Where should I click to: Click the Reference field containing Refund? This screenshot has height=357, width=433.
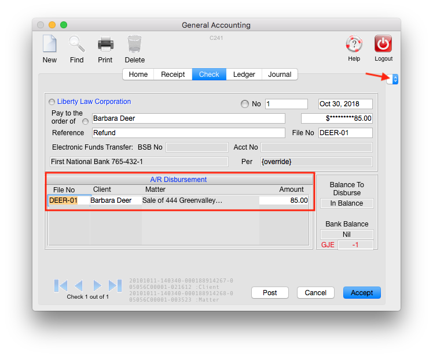[x=188, y=133]
